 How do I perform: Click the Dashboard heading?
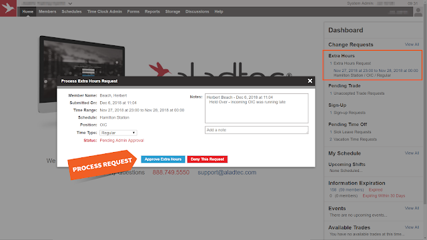346,30
